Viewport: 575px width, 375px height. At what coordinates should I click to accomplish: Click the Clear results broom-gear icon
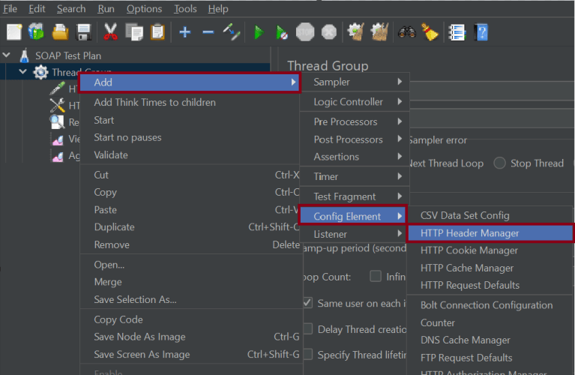coord(355,32)
